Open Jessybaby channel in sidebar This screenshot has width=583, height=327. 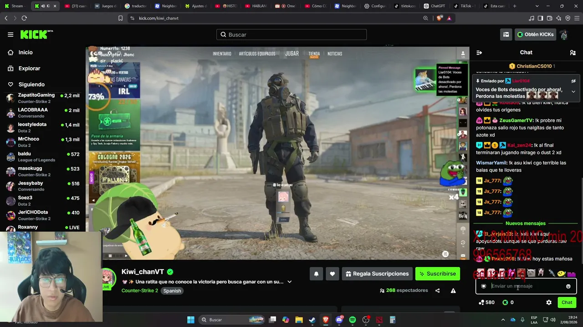click(x=43, y=186)
